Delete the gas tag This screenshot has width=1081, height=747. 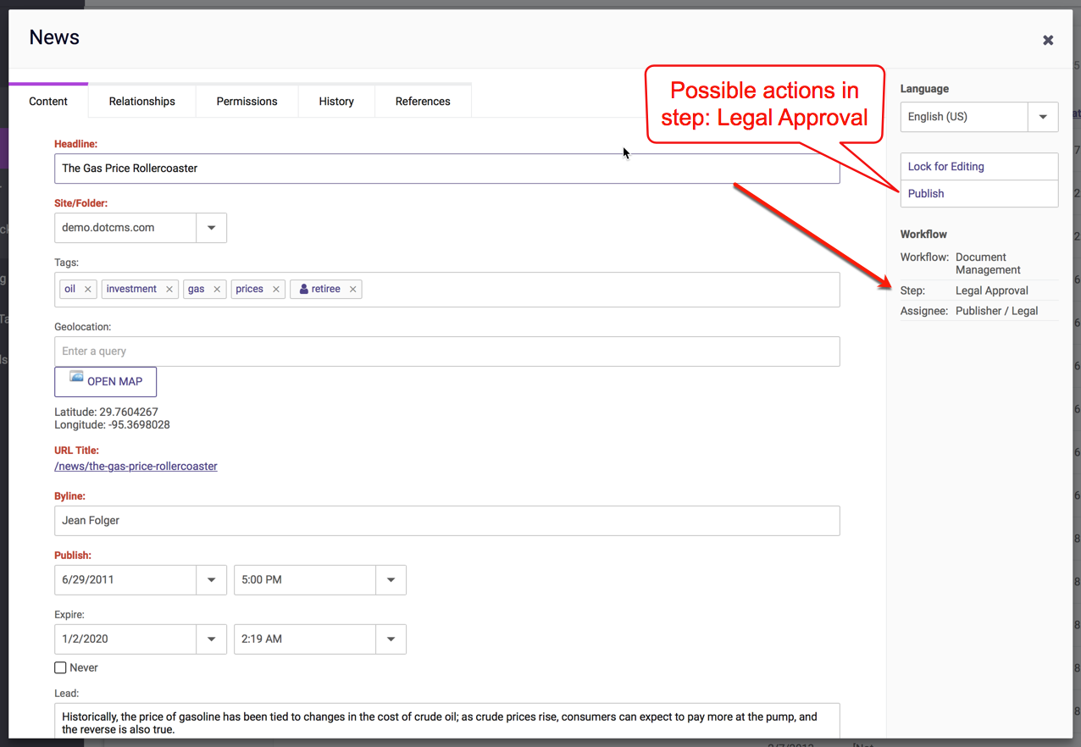pyautogui.click(x=217, y=290)
